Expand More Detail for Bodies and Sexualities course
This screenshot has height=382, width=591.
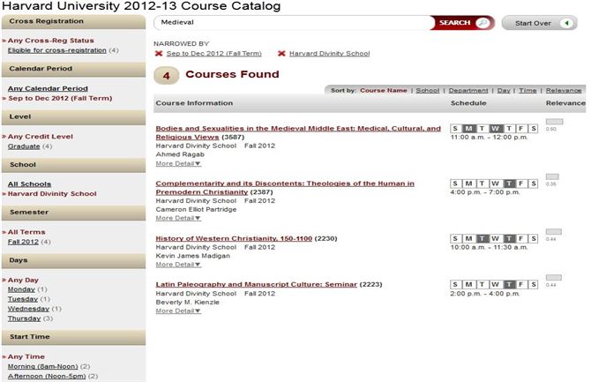click(178, 164)
